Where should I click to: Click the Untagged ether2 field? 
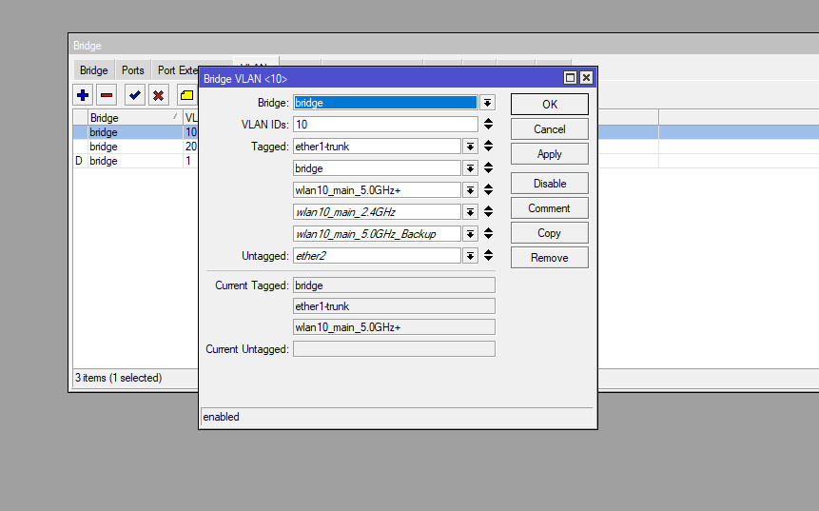click(x=377, y=256)
